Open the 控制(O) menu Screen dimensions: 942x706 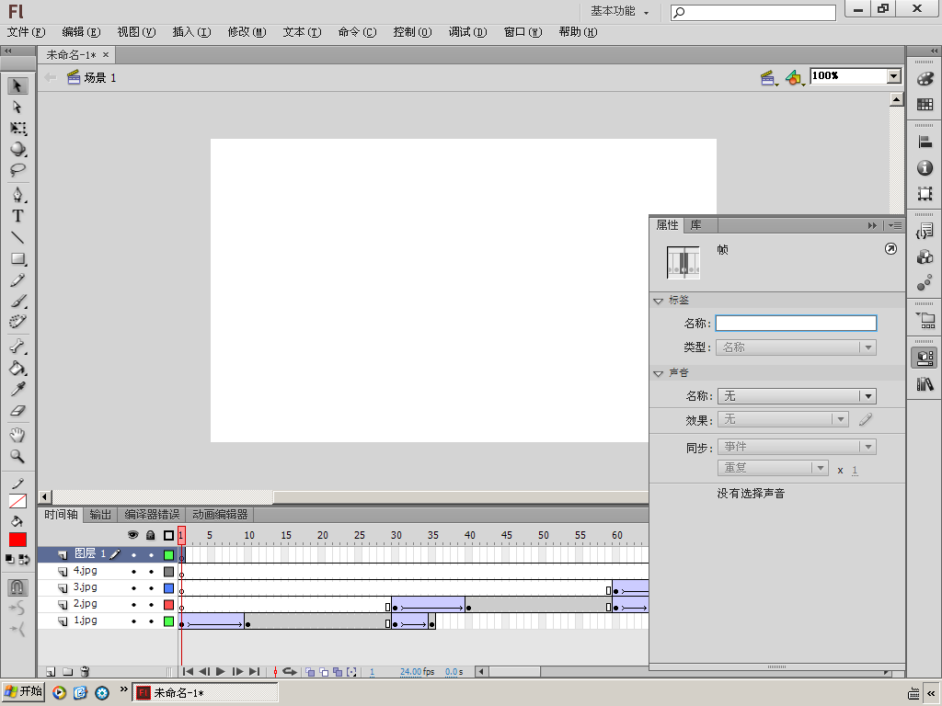(x=413, y=32)
